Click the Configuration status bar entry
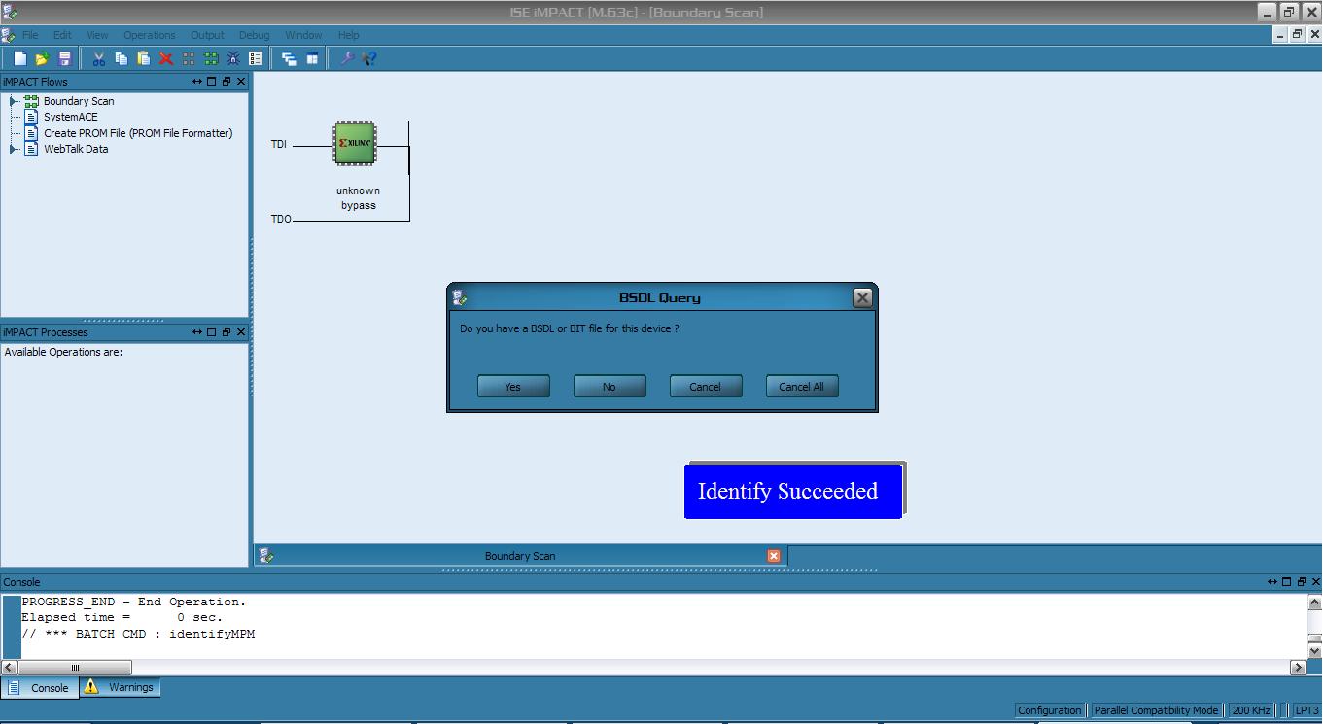Image resolution: width=1325 pixels, height=724 pixels. [1050, 710]
